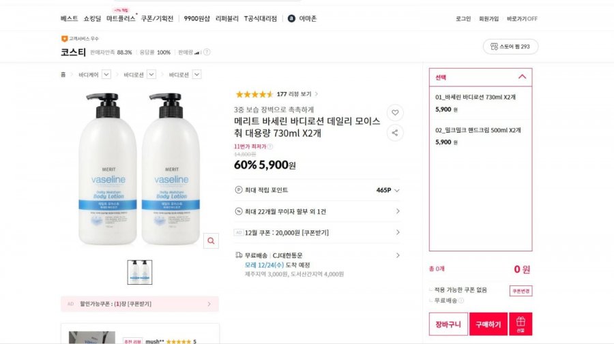Collapse the 선택 options panel
Screen dimensions: 614x344
point(522,77)
